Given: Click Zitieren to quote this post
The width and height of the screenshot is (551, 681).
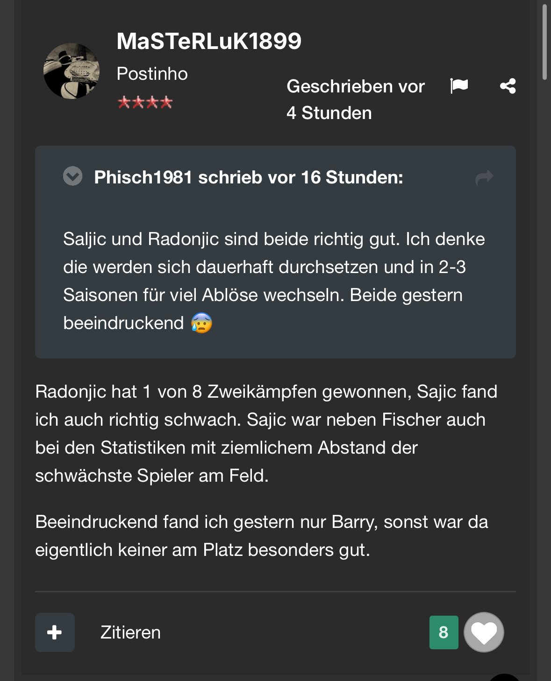Looking at the screenshot, I should [x=130, y=632].
